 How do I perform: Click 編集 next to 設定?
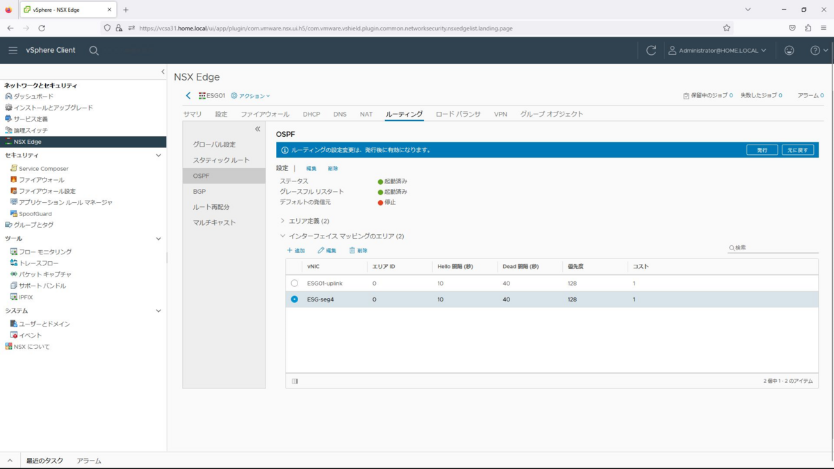tap(311, 169)
